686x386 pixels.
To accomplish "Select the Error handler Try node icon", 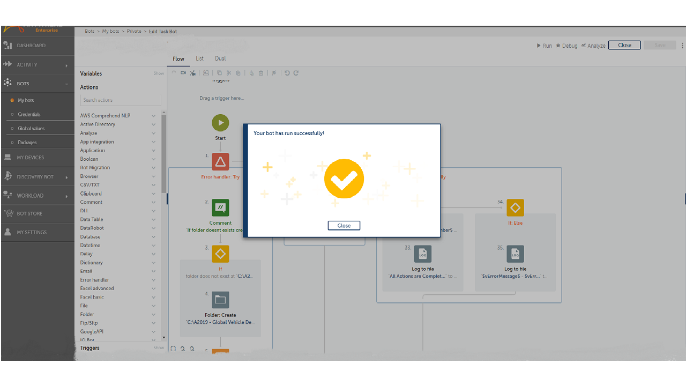I will [x=220, y=161].
